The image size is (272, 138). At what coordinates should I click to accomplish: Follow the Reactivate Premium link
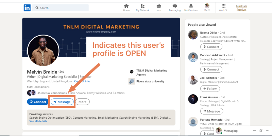tap(241, 8)
